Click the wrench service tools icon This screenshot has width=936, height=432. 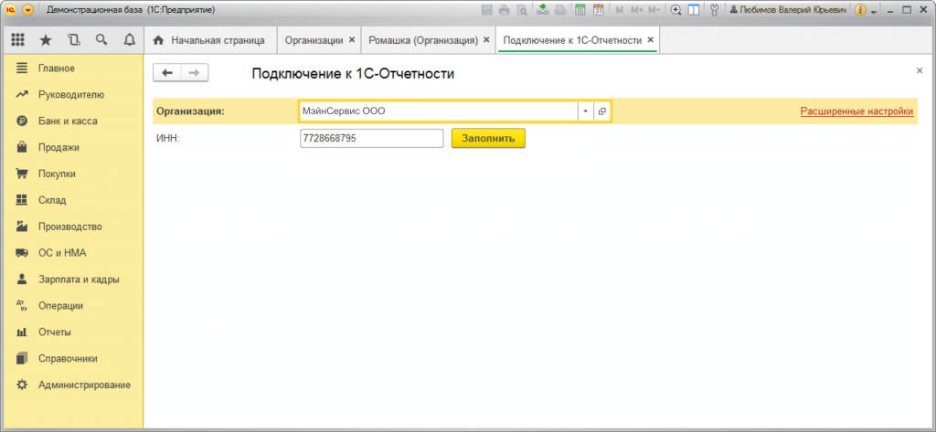(714, 10)
